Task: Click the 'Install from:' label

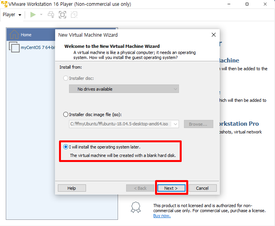Action: 71,67
